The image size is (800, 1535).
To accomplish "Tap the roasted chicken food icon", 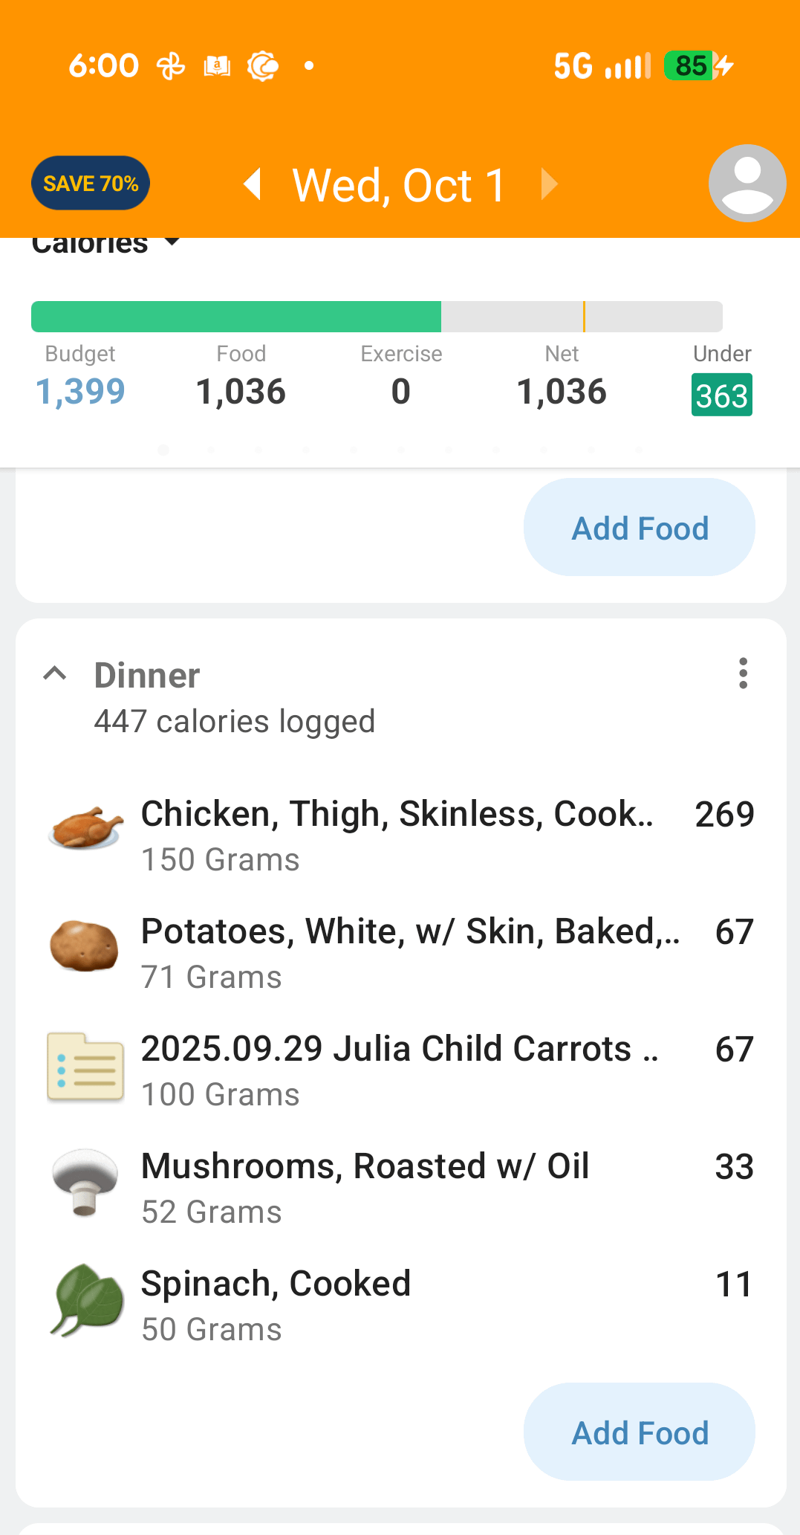I will tap(85, 827).
